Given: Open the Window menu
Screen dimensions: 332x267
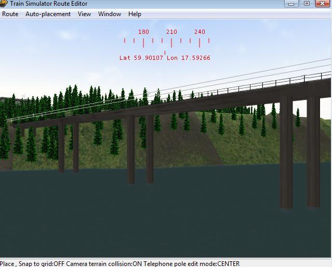Looking at the screenshot, I should coord(110,14).
